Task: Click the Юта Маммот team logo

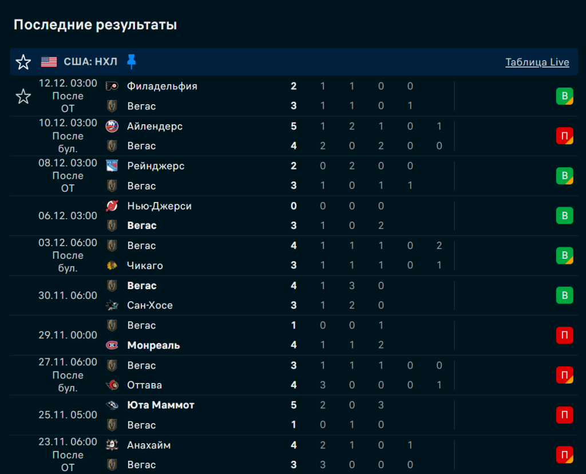Action: [x=112, y=405]
